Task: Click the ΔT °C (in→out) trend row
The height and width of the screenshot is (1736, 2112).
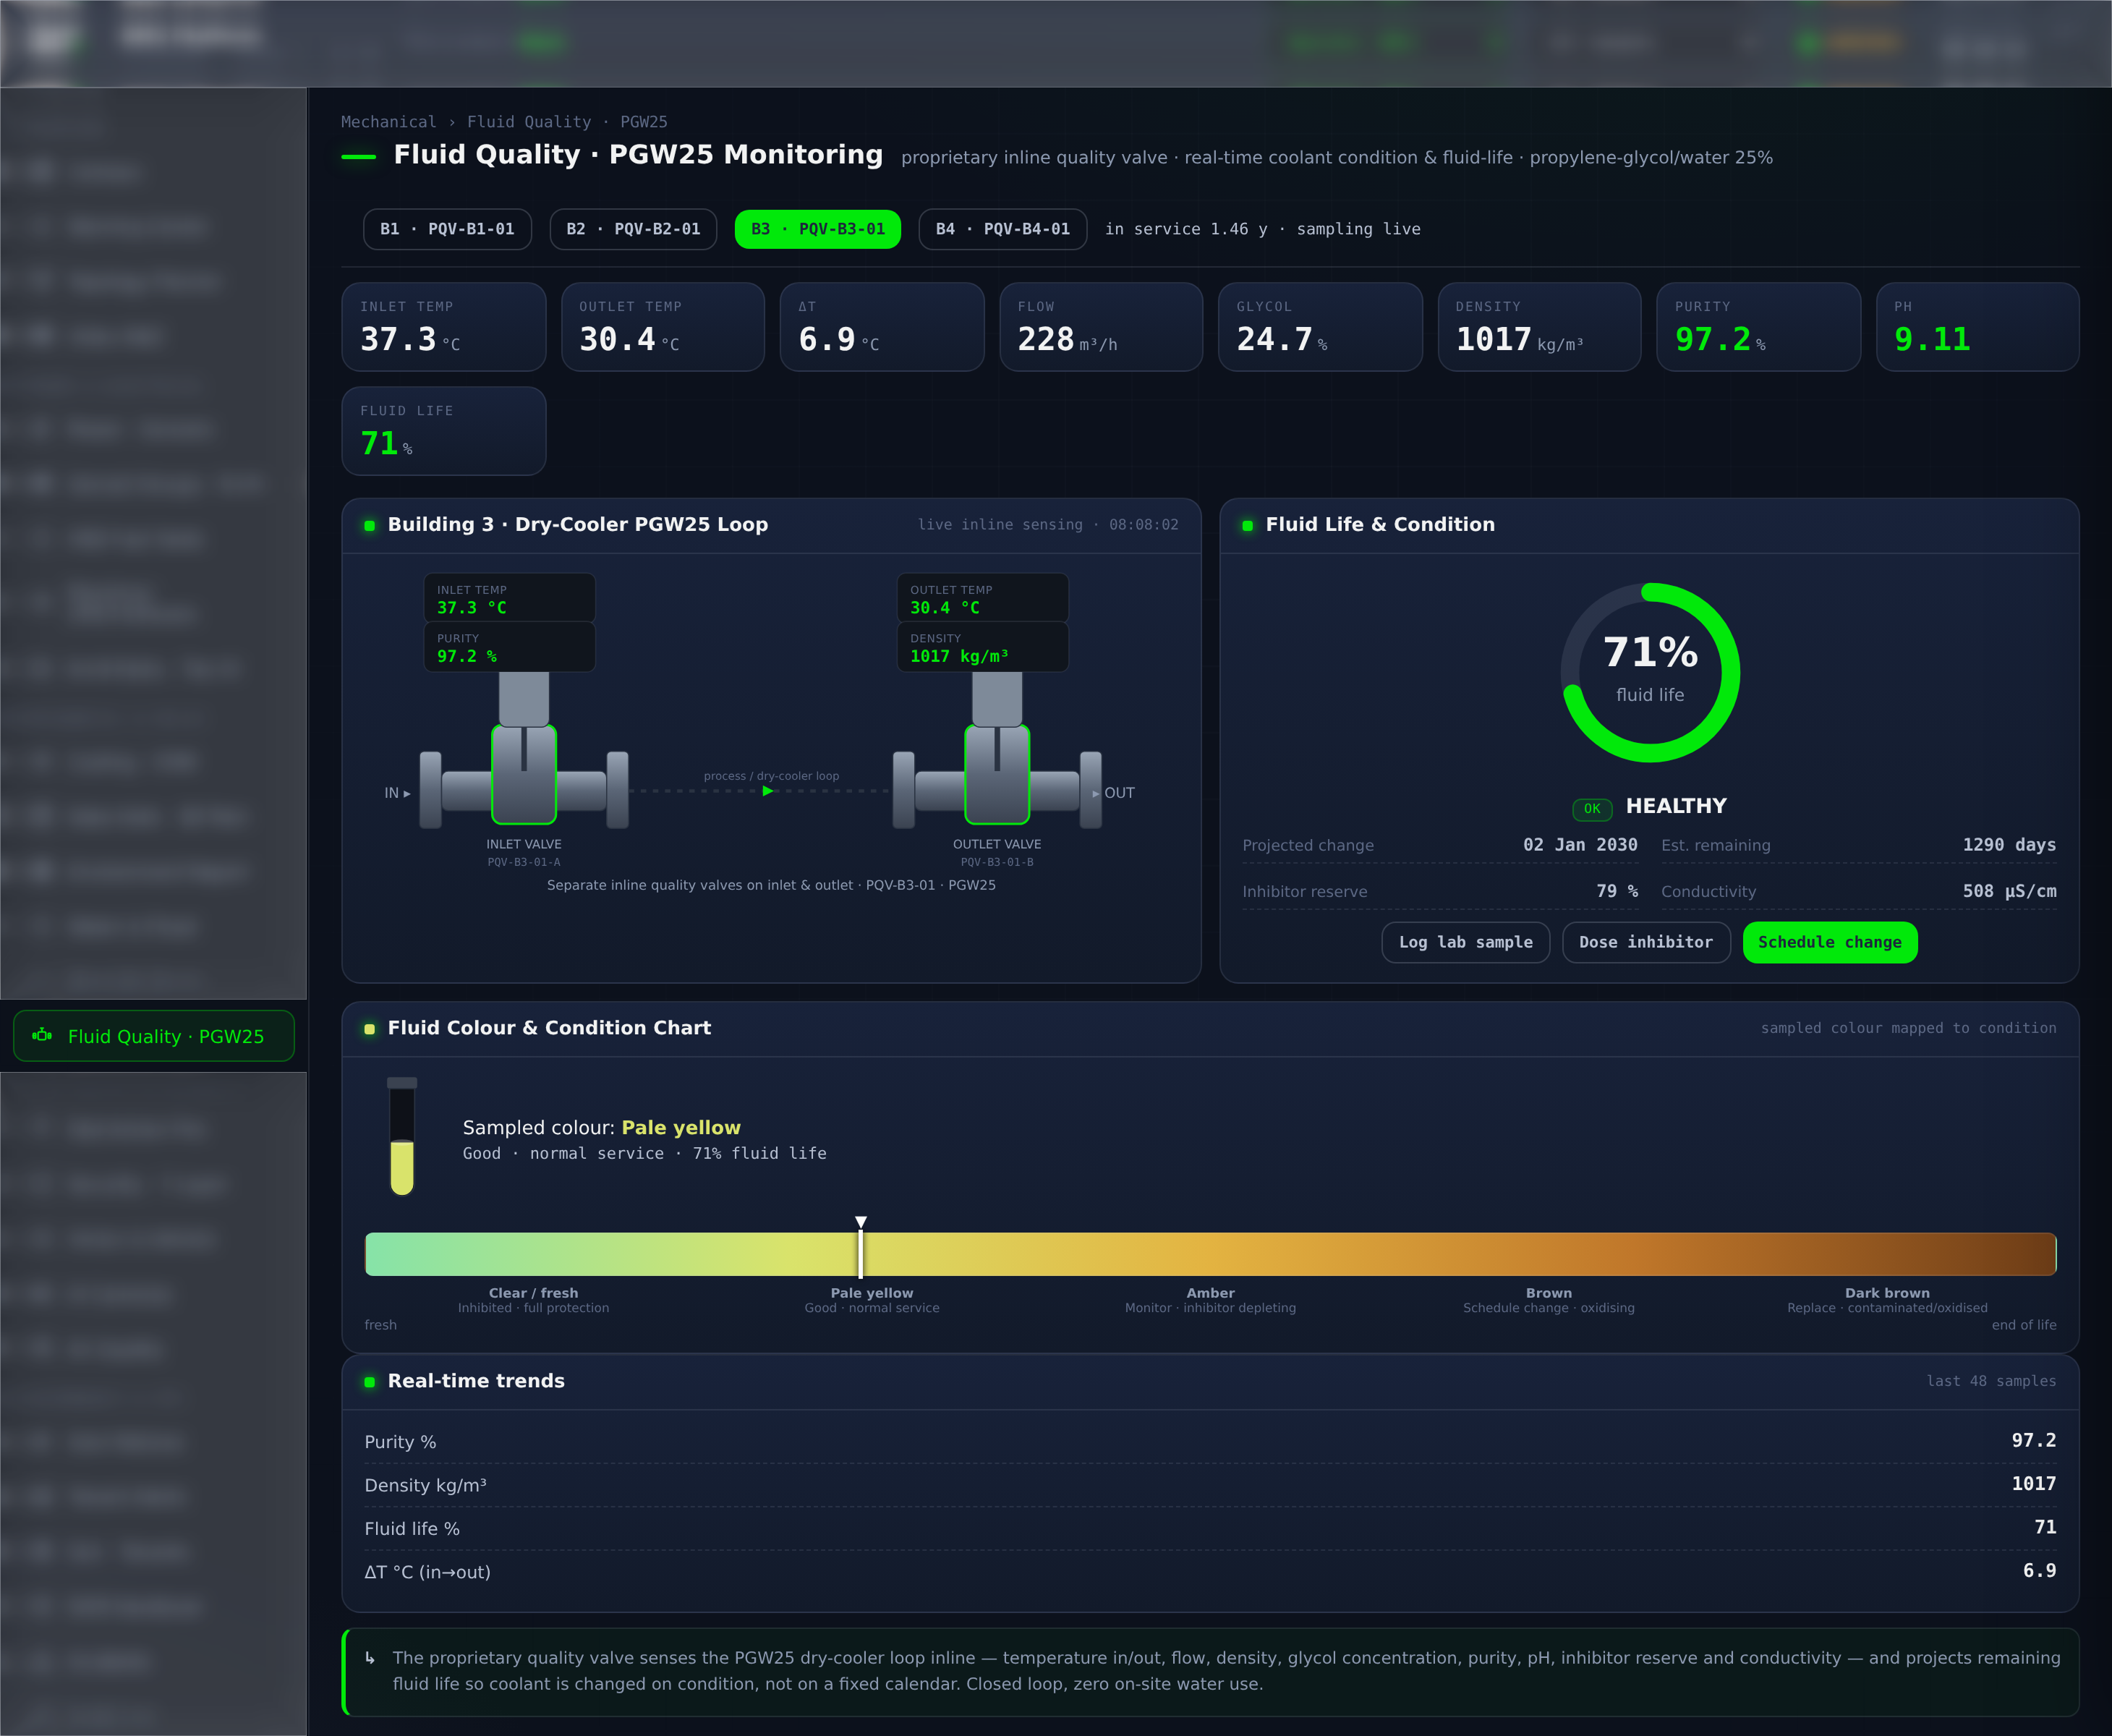Action: click(1210, 1571)
